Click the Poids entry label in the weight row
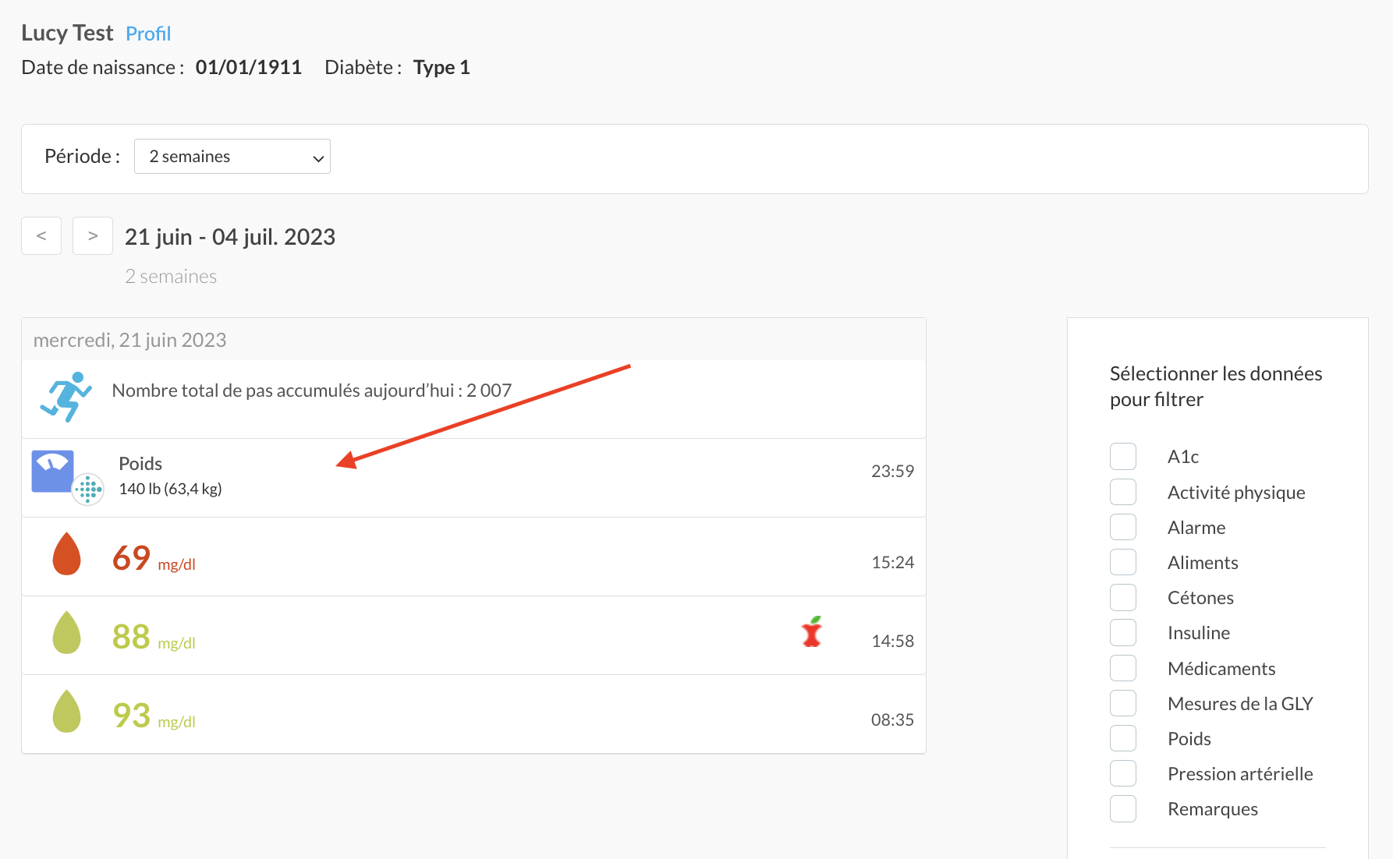 tap(140, 464)
